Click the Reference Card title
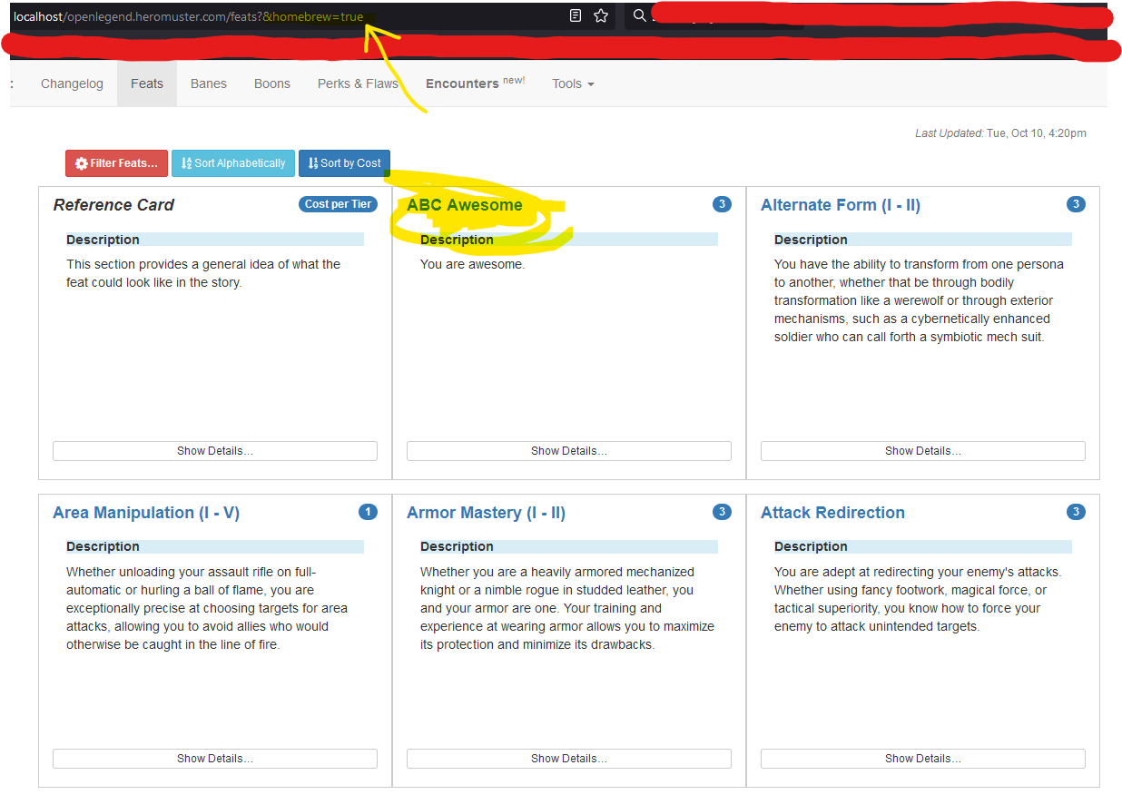Viewport: 1122px width, 795px height. point(113,205)
